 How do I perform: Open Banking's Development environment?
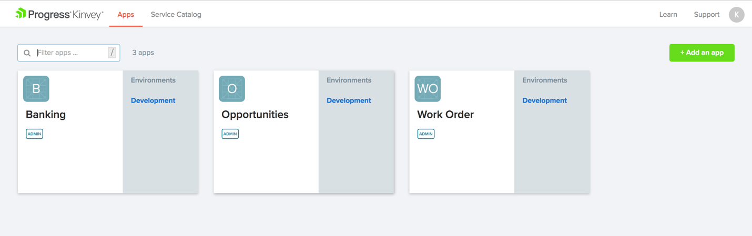tap(153, 100)
